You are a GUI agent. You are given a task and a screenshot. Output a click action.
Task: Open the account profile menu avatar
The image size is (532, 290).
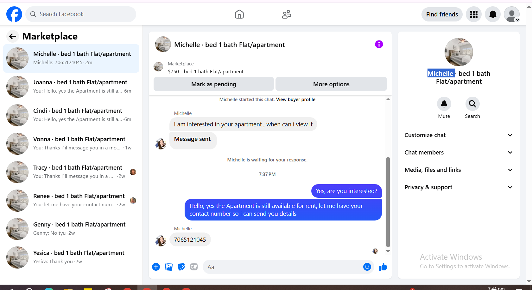512,14
